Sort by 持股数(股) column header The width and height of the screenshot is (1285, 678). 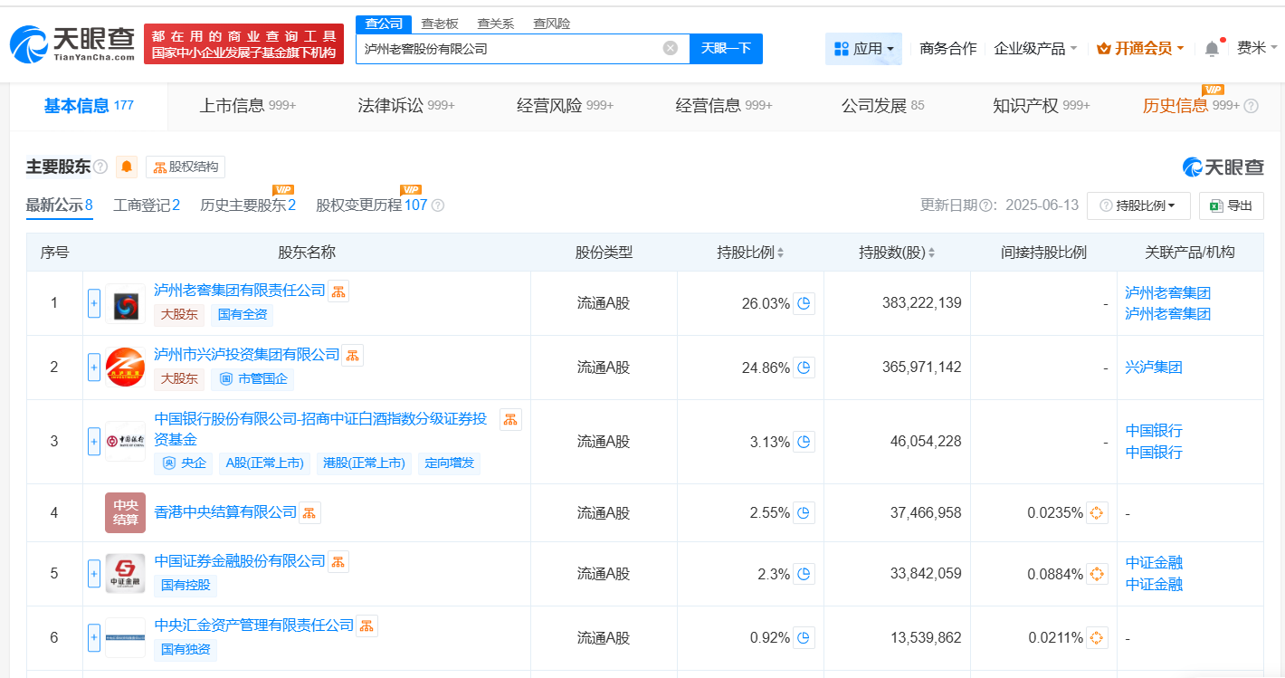click(x=896, y=253)
